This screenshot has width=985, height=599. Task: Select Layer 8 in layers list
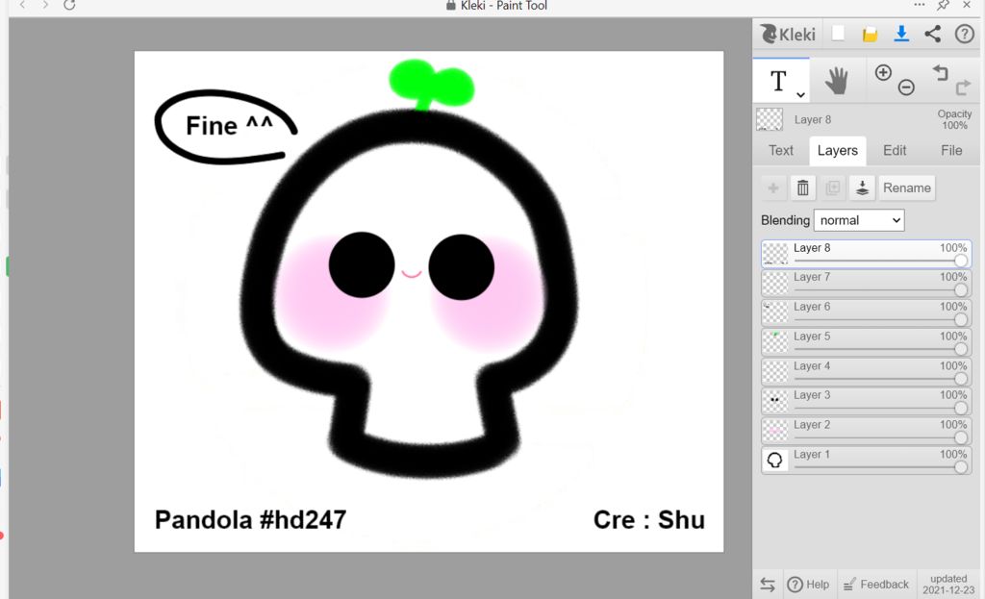867,254
